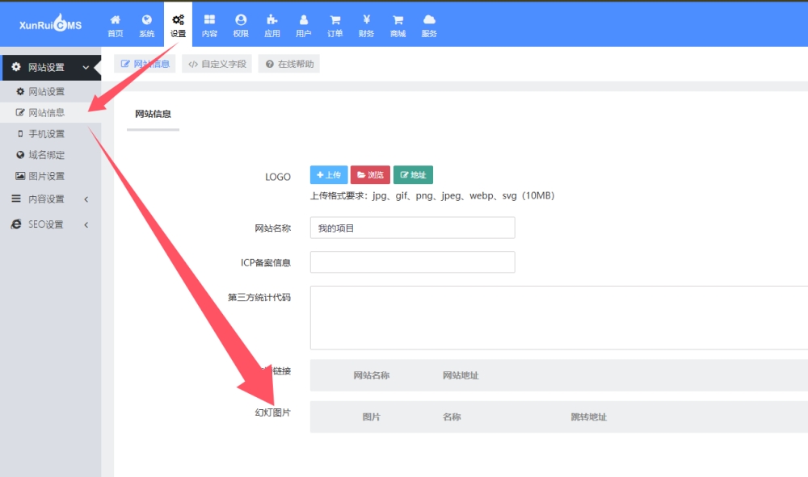Expand the 内容设置 sidebar group chevron
This screenshot has height=477, width=808.
[86, 199]
